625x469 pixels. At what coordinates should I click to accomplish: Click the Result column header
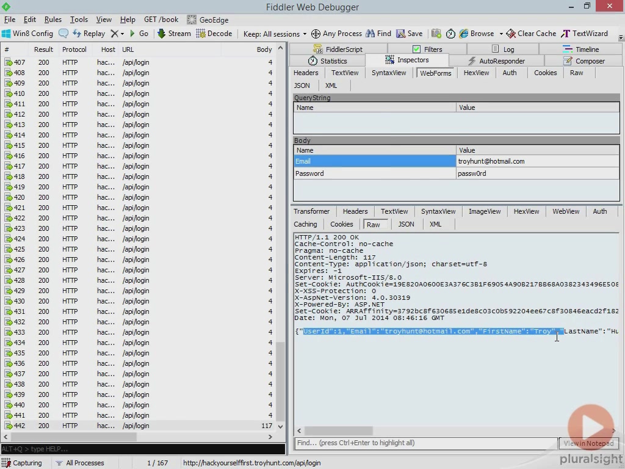point(43,49)
